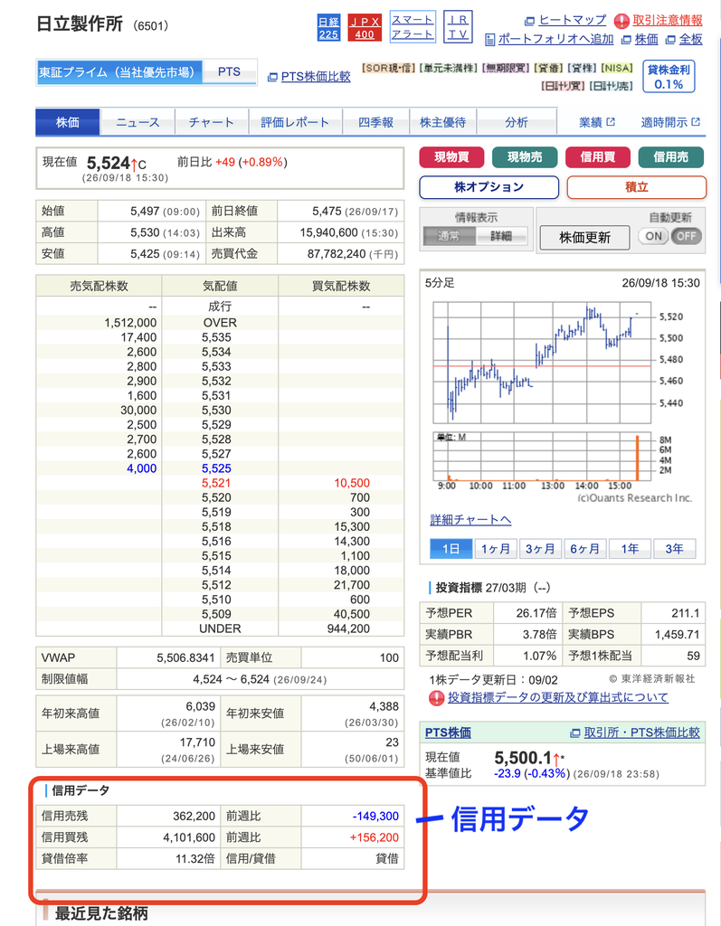
Task: Open 投資指標データの更新及び算出式について link
Action: coord(558,697)
